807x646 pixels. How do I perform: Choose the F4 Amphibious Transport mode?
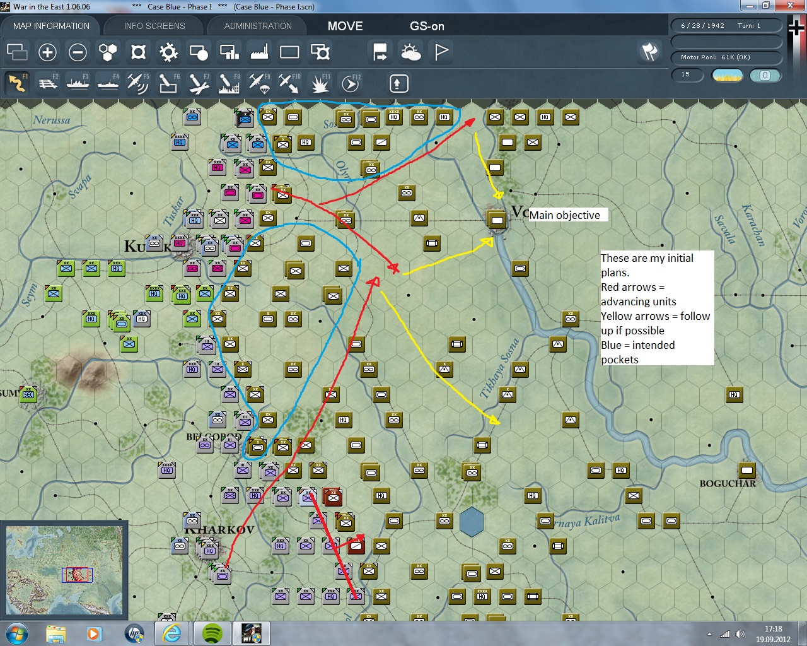(x=108, y=83)
